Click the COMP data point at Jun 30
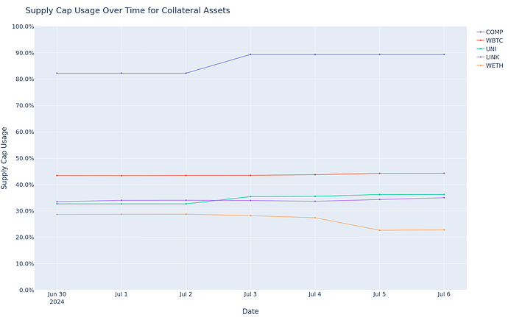 [57, 73]
